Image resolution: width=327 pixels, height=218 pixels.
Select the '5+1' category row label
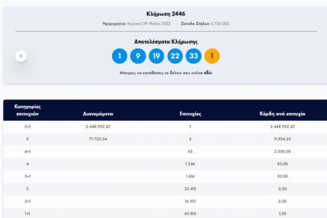[x=28, y=127]
